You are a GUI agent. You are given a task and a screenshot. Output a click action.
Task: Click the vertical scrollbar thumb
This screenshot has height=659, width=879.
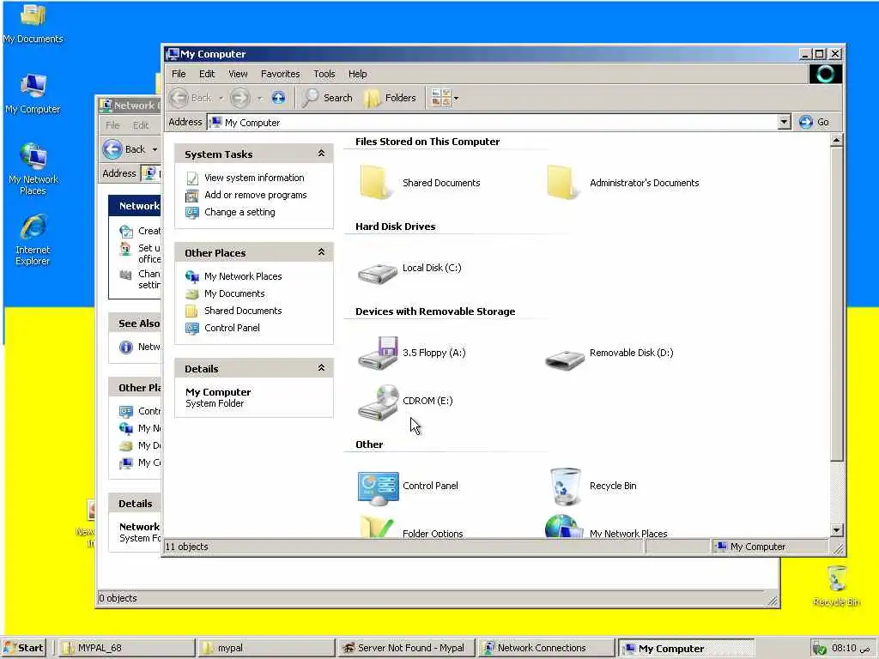click(836, 305)
